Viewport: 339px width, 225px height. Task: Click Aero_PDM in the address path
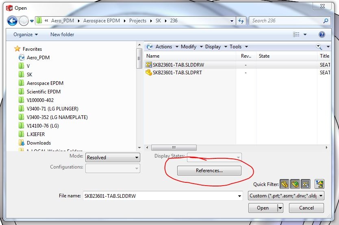click(63, 21)
